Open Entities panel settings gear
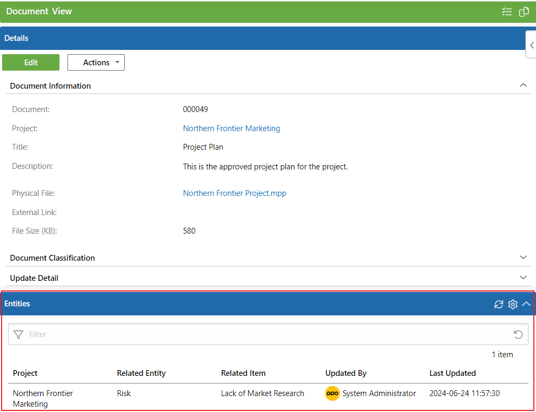 click(513, 304)
